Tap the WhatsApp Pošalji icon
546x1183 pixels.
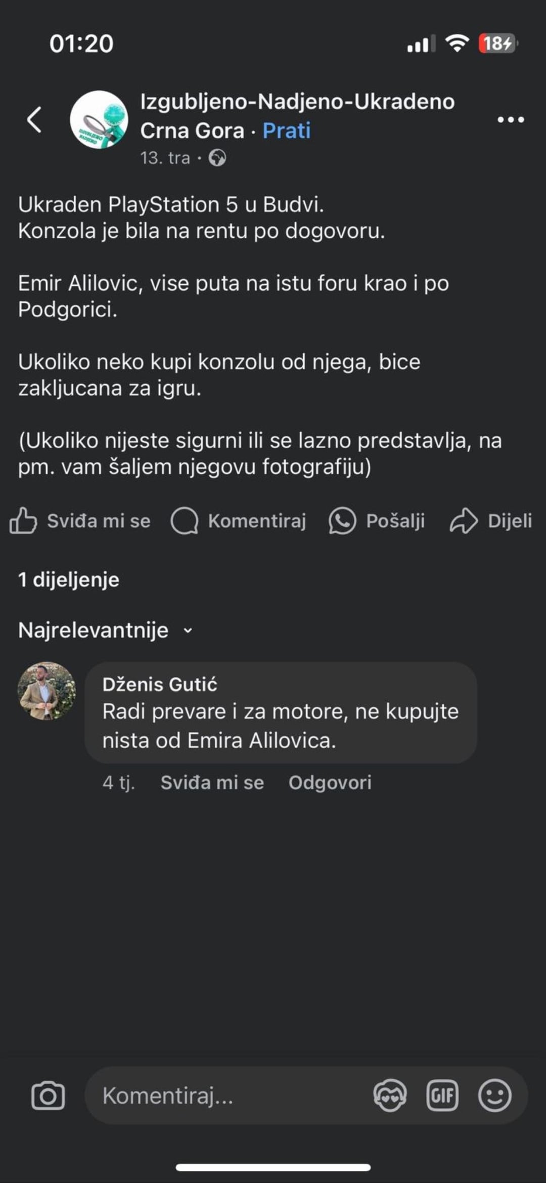point(342,521)
